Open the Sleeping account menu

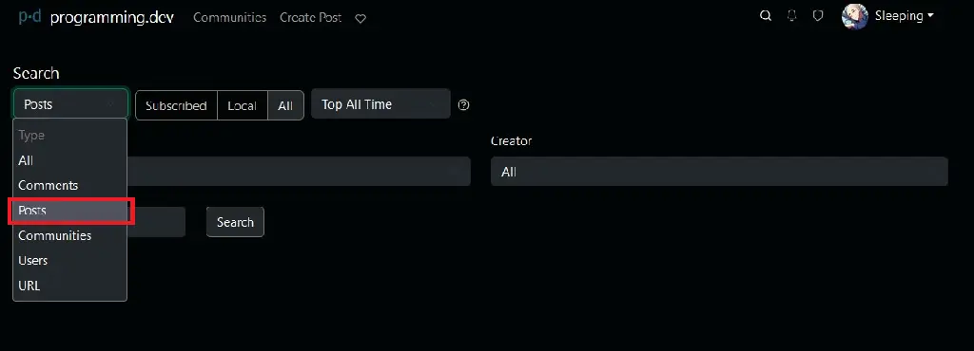[904, 16]
